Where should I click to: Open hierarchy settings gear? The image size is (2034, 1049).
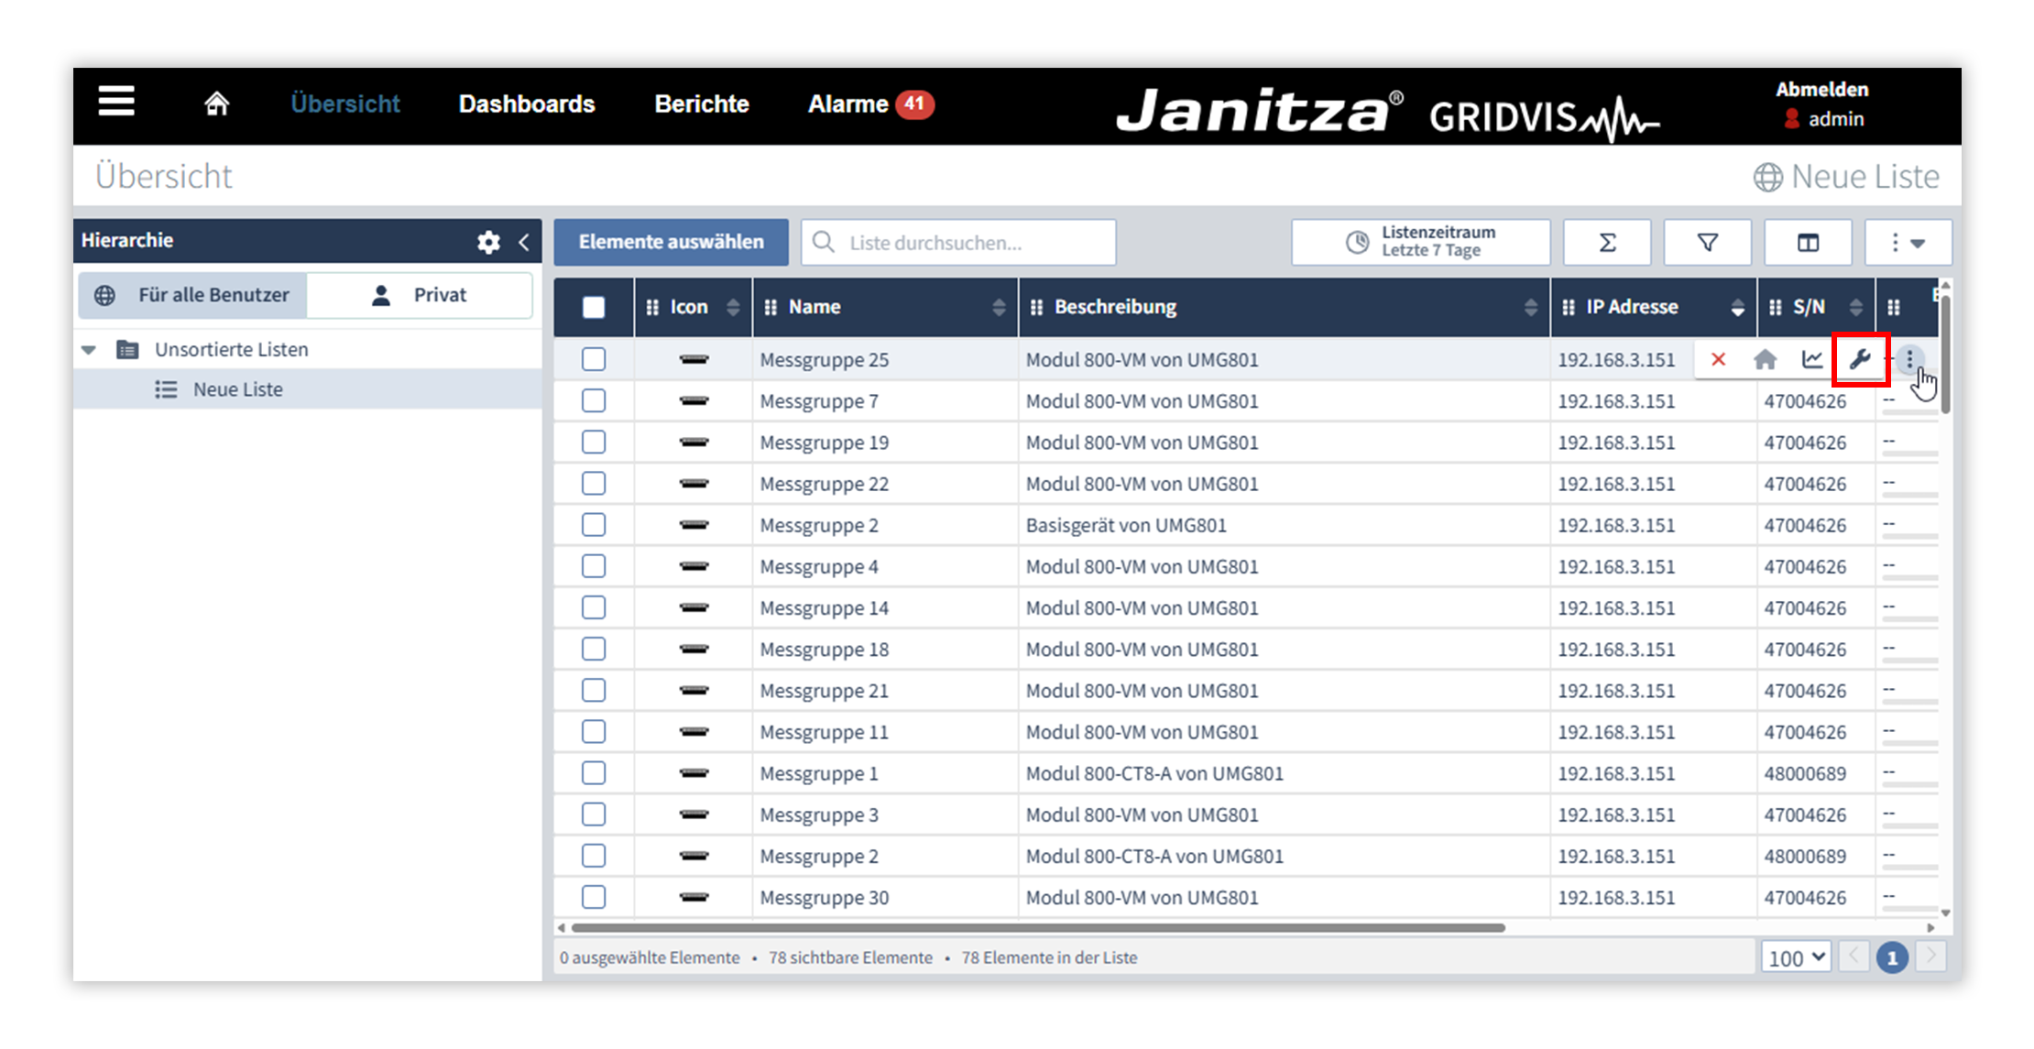pyautogui.click(x=488, y=242)
